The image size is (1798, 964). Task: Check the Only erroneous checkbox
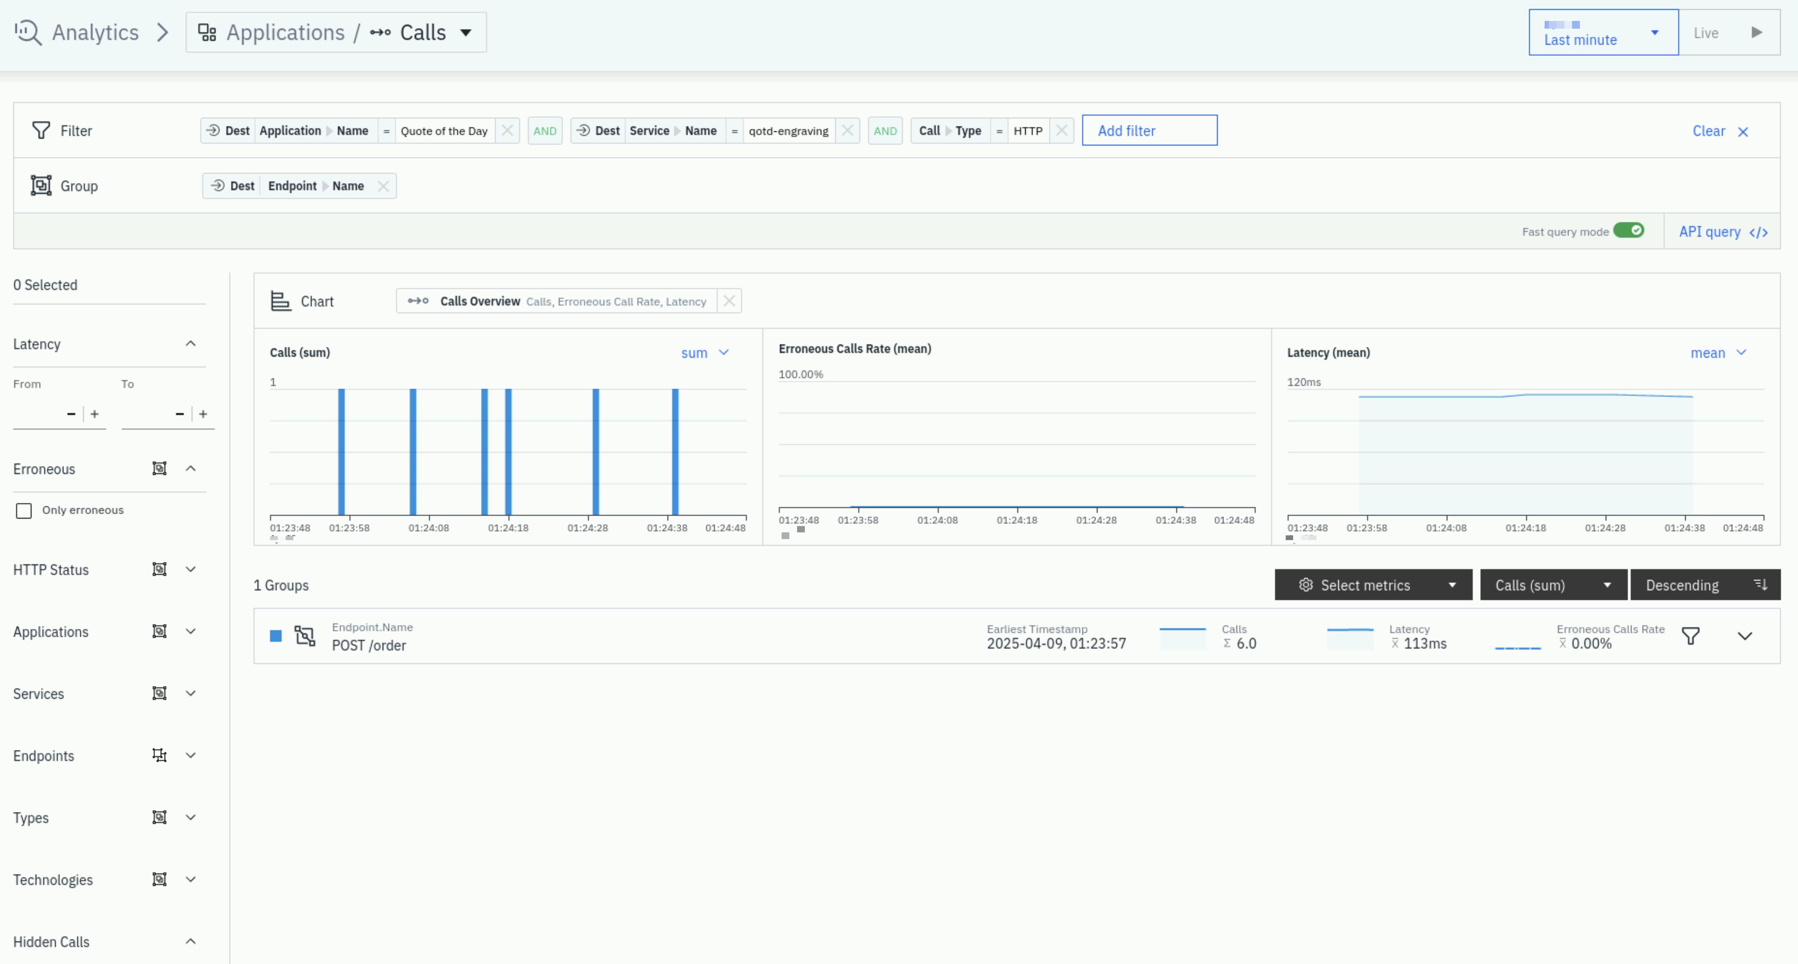[x=24, y=511]
